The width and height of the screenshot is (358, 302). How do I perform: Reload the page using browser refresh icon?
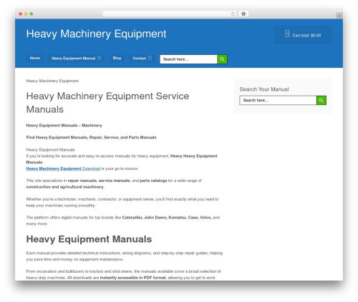tap(233, 14)
